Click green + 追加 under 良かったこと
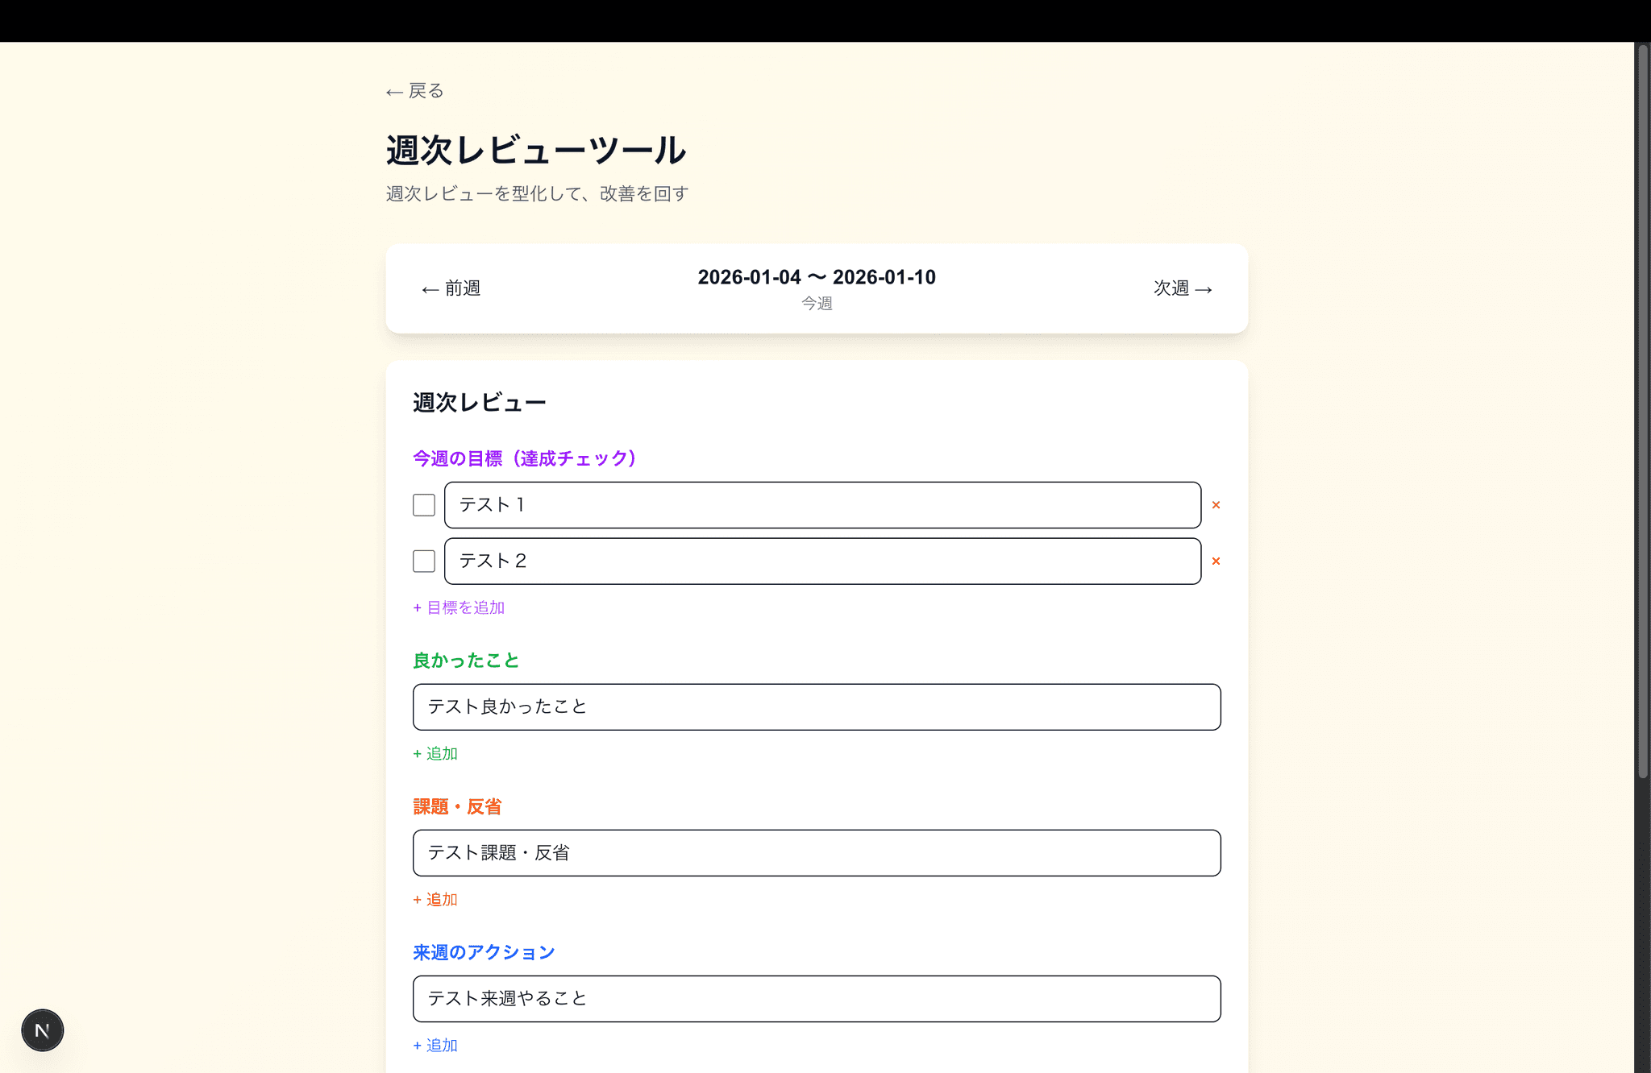 435,753
